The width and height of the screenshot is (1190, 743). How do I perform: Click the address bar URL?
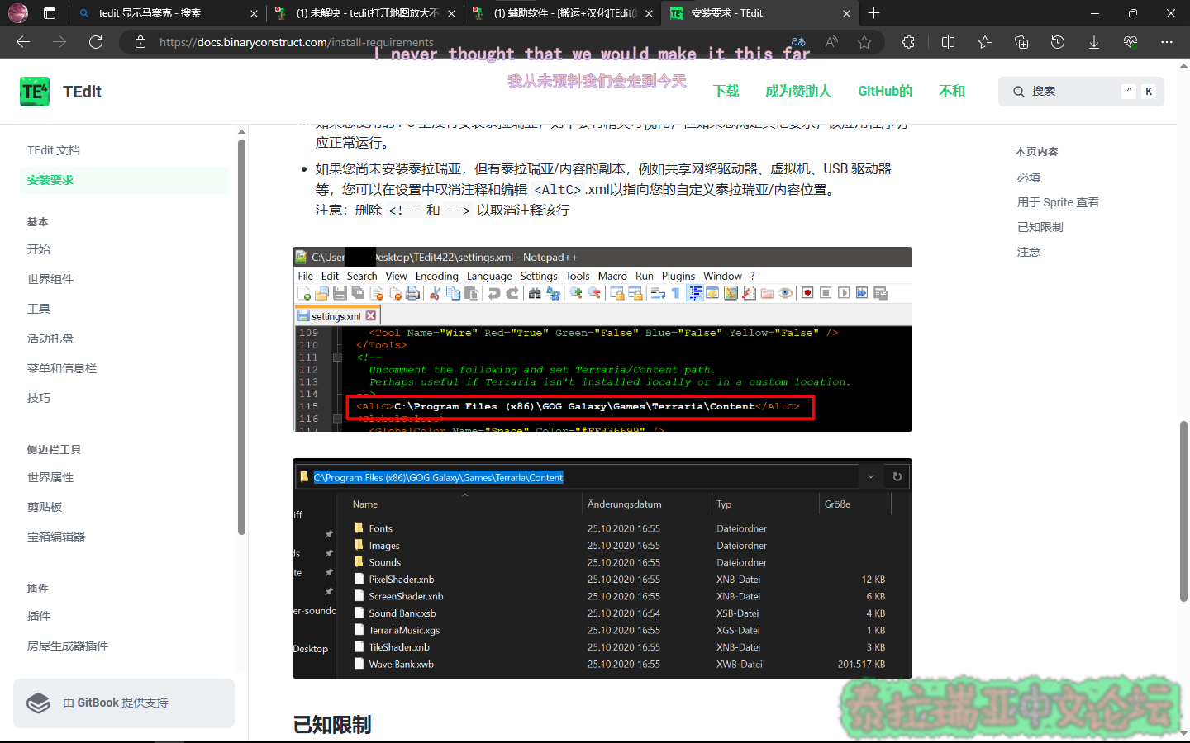297,42
